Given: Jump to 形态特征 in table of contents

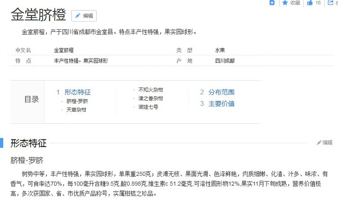Looking at the screenshot, I should [x=77, y=92].
